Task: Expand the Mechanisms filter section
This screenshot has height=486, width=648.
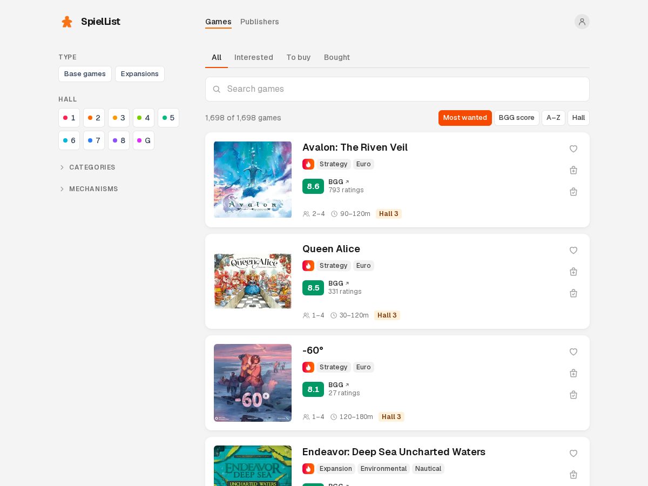Action: pyautogui.click(x=89, y=189)
